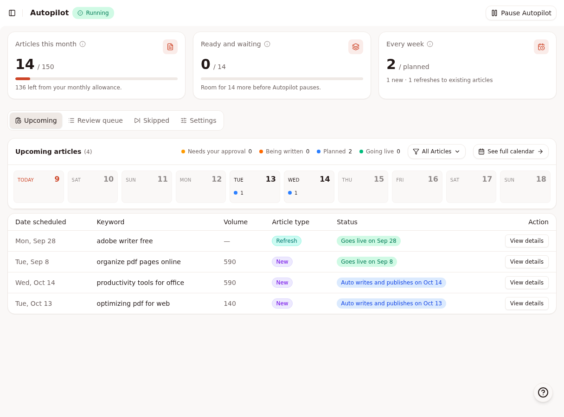Click the Status column header
This screenshot has height=417, width=564.
[347, 222]
